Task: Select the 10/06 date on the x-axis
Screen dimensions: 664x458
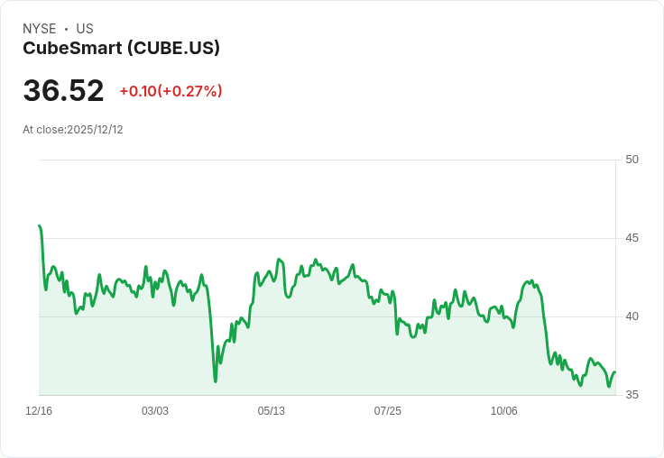Action: pyautogui.click(x=504, y=411)
